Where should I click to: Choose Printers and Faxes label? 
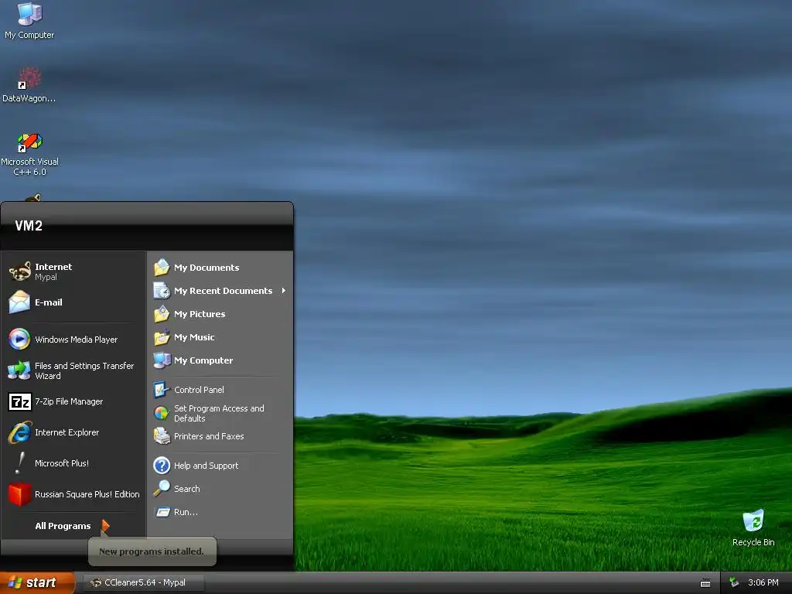tap(209, 436)
